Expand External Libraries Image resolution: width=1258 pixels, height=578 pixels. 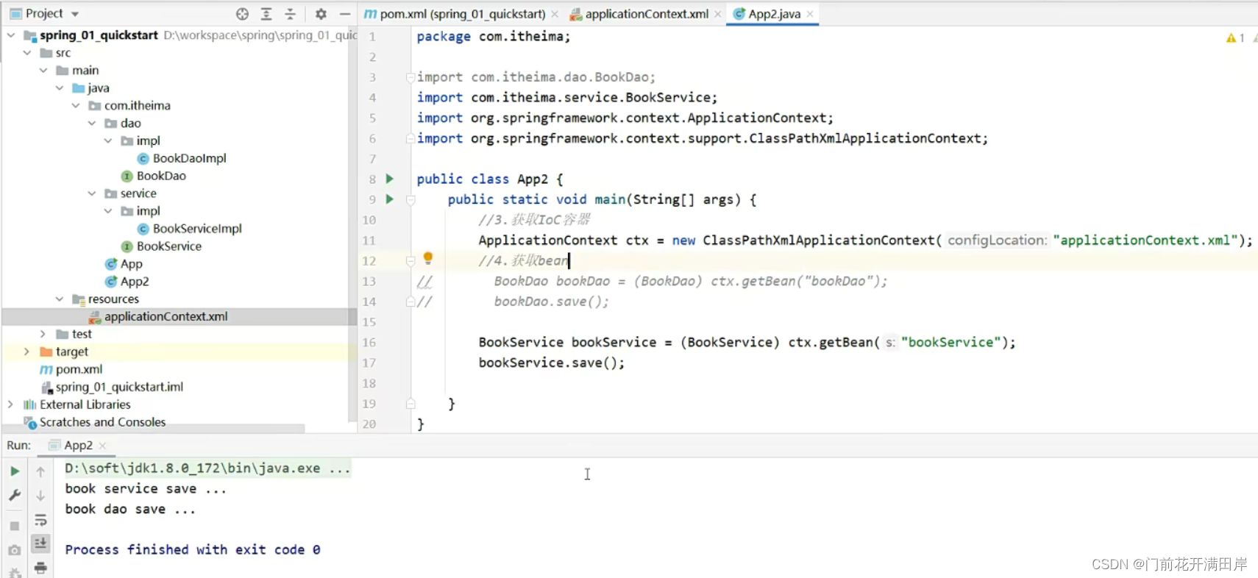click(11, 404)
